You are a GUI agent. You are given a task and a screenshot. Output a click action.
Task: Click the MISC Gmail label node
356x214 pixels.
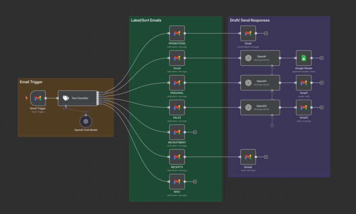[177, 181]
